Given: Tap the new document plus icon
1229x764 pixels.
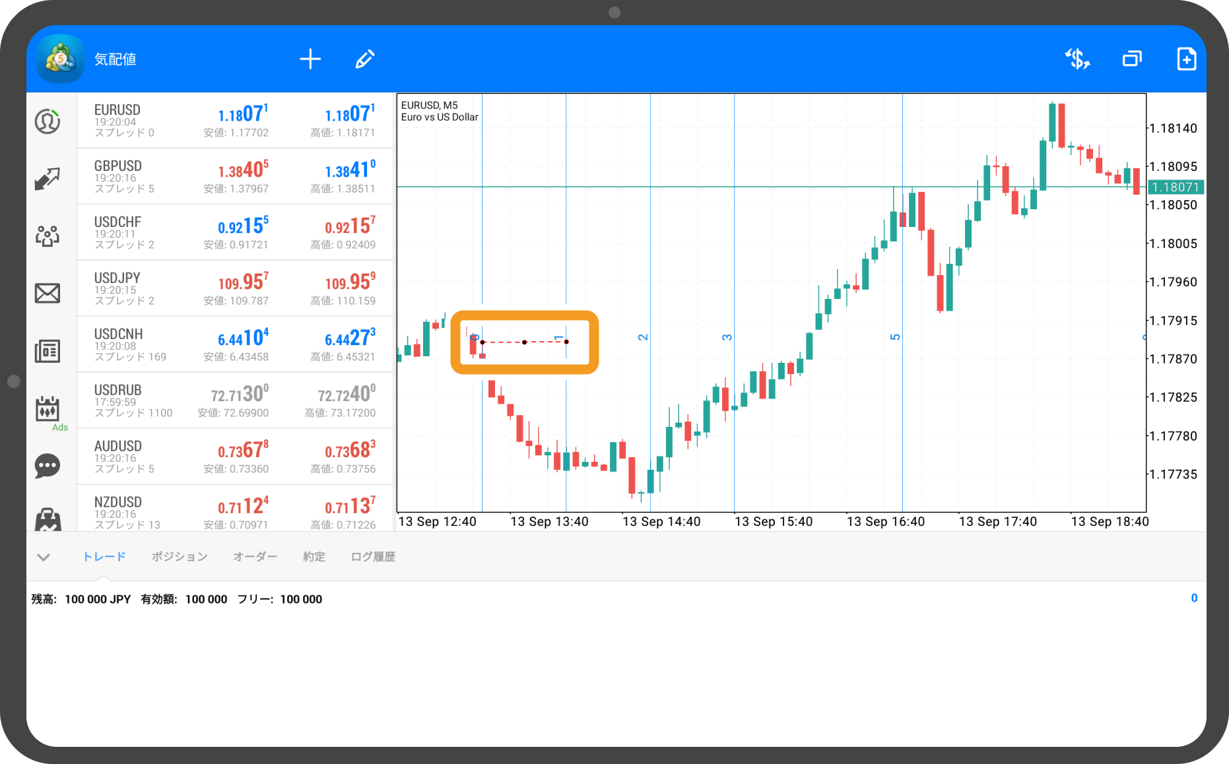Looking at the screenshot, I should pos(1186,59).
